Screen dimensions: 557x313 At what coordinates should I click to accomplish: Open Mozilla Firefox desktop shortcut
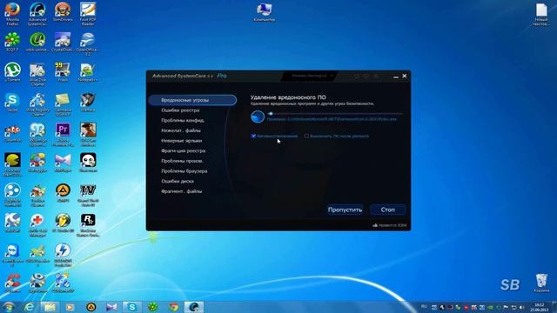[x=12, y=14]
